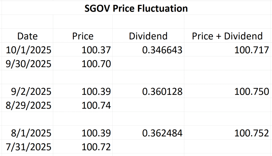272x156 pixels.
Task: Select the dividend cell 0.360128
Action: click(162, 91)
